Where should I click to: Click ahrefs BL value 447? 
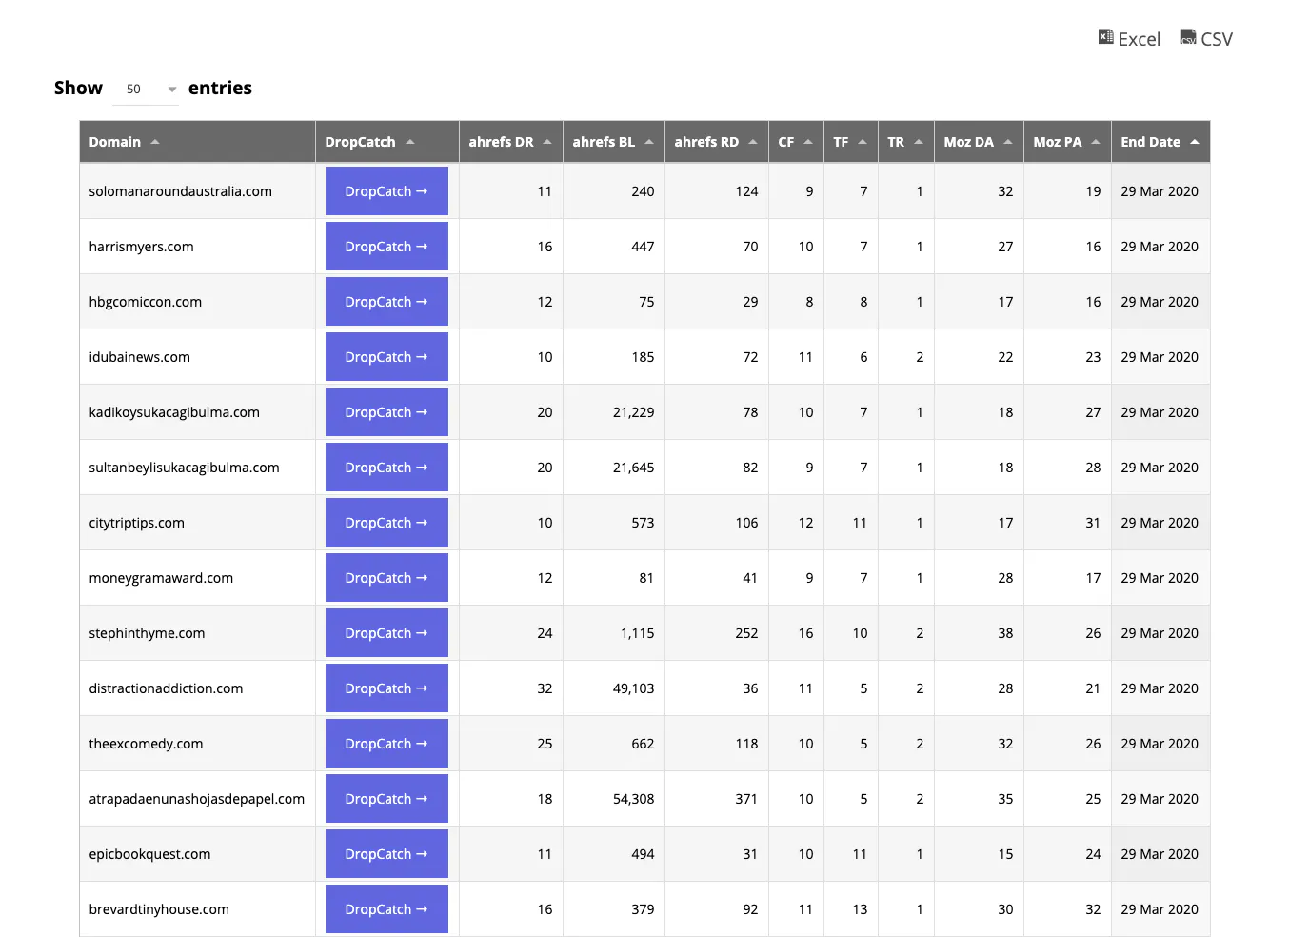[643, 247]
